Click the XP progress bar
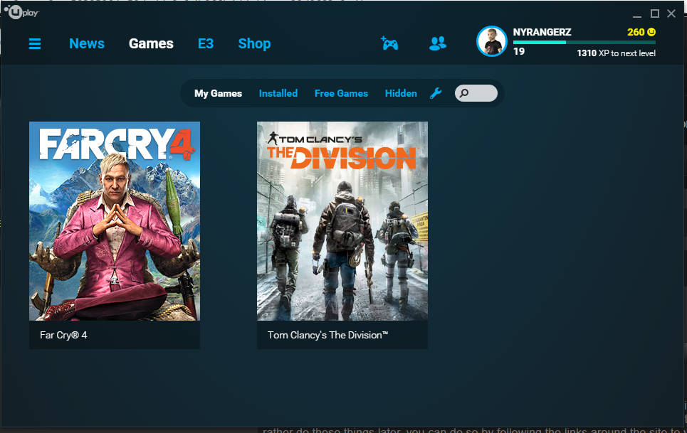The image size is (687, 433). pyautogui.click(x=584, y=43)
